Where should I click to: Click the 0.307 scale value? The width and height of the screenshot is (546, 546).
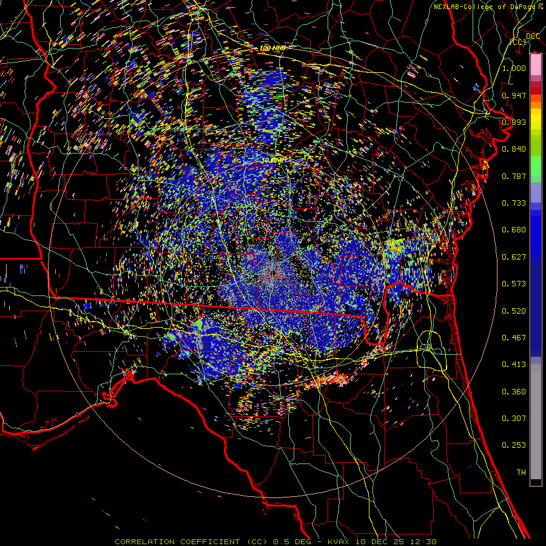tap(514, 419)
